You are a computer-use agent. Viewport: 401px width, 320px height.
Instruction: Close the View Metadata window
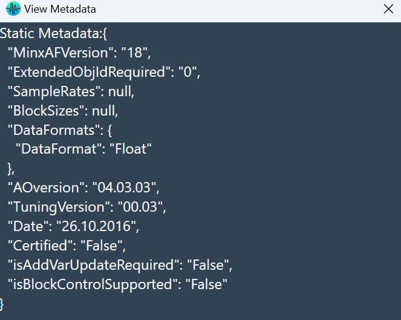pyautogui.click(x=388, y=9)
